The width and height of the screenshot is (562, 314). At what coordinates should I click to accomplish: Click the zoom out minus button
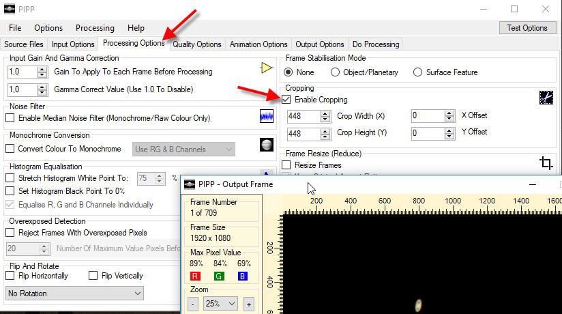(x=194, y=304)
